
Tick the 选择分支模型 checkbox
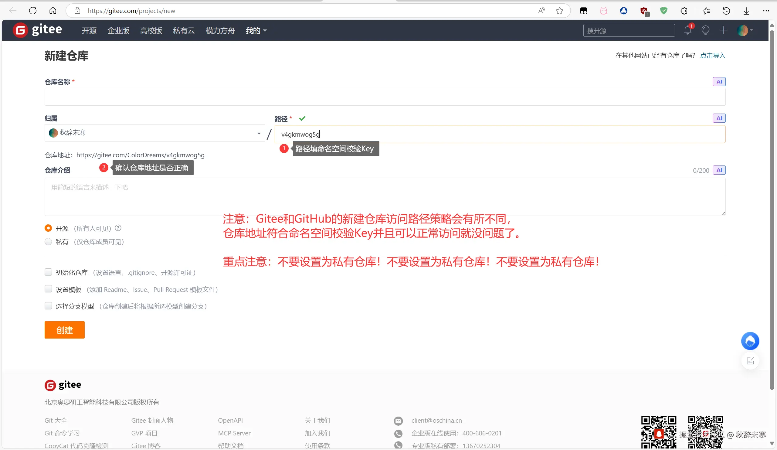(48, 306)
